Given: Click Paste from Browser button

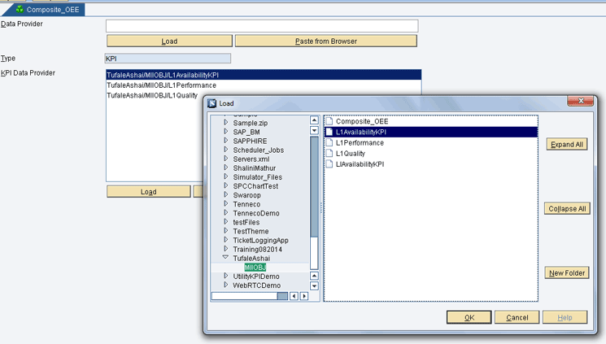Looking at the screenshot, I should (x=325, y=41).
